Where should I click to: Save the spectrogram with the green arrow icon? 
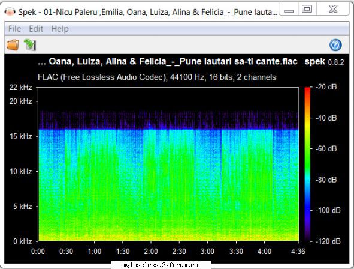pyautogui.click(x=30, y=45)
